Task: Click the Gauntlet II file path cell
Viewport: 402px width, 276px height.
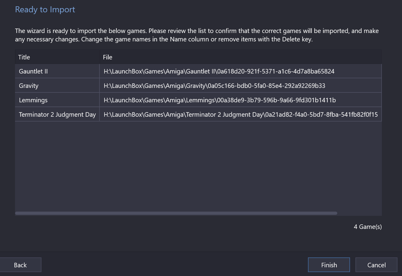Action: 241,71
